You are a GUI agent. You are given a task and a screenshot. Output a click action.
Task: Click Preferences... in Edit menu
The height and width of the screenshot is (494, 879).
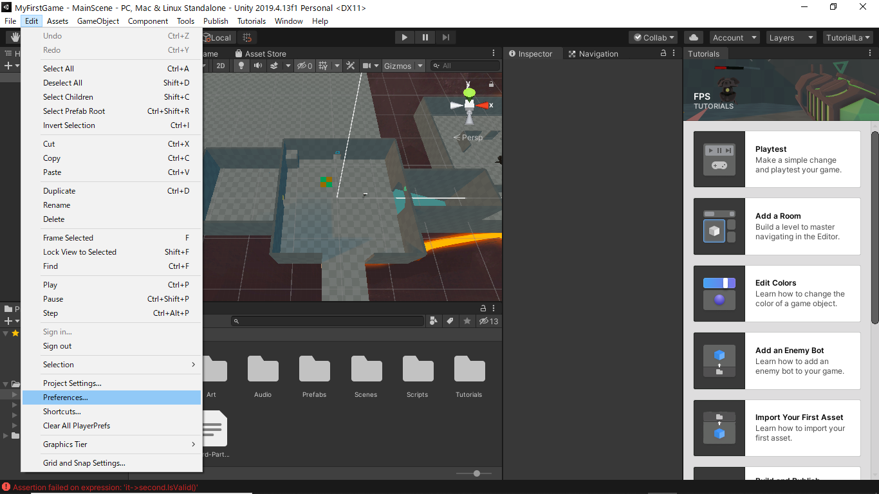(x=112, y=398)
